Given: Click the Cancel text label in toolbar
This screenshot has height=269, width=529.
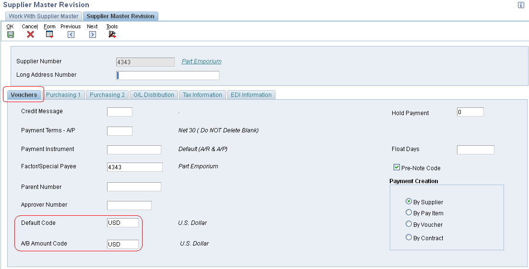Looking at the screenshot, I should (30, 26).
